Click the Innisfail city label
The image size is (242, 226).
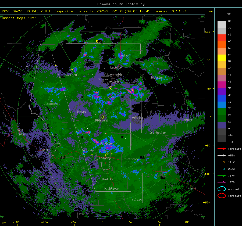pyautogui.click(x=108, y=97)
